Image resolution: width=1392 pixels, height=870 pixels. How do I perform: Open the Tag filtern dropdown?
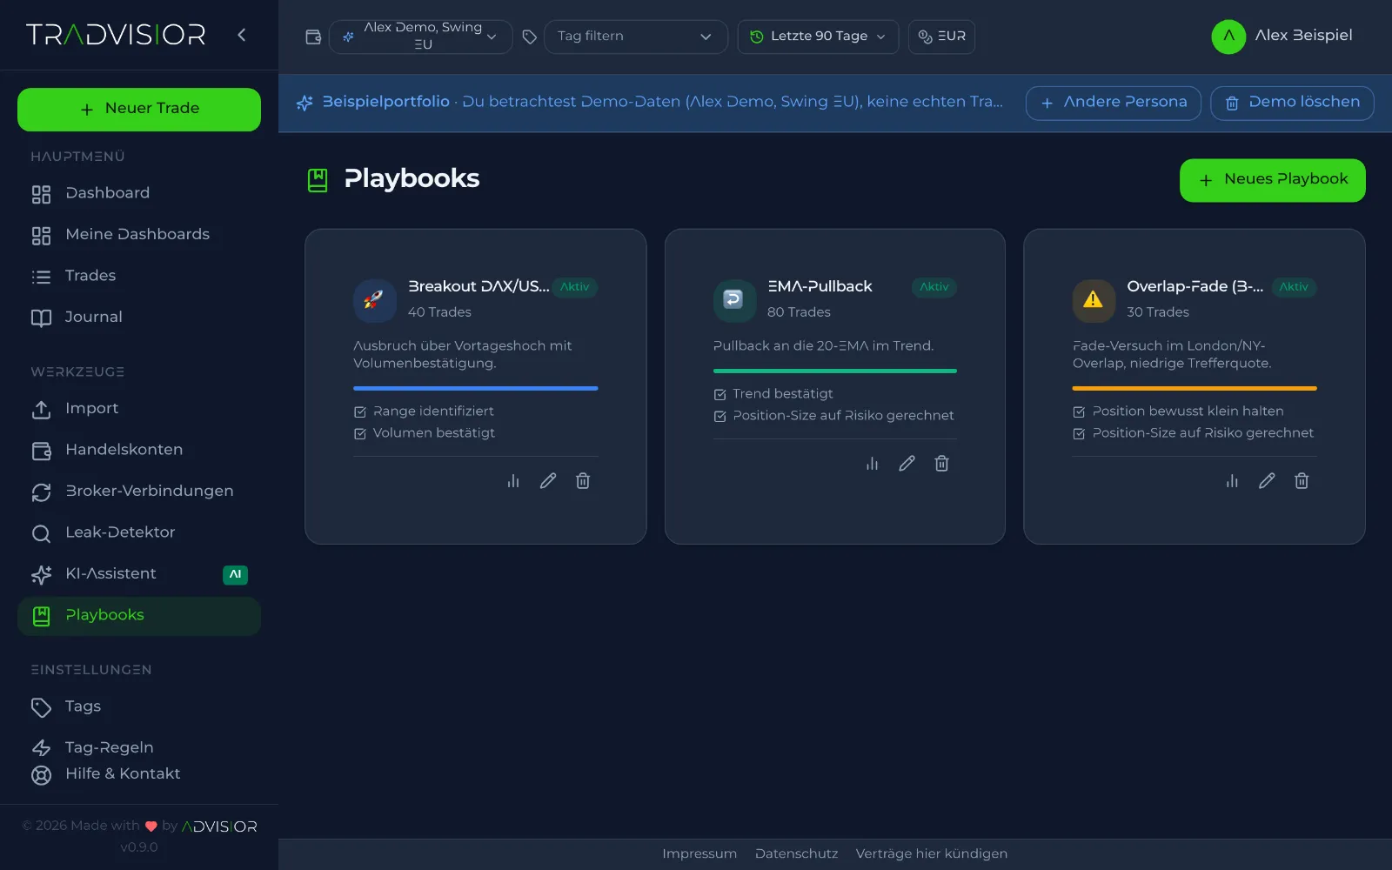636,37
